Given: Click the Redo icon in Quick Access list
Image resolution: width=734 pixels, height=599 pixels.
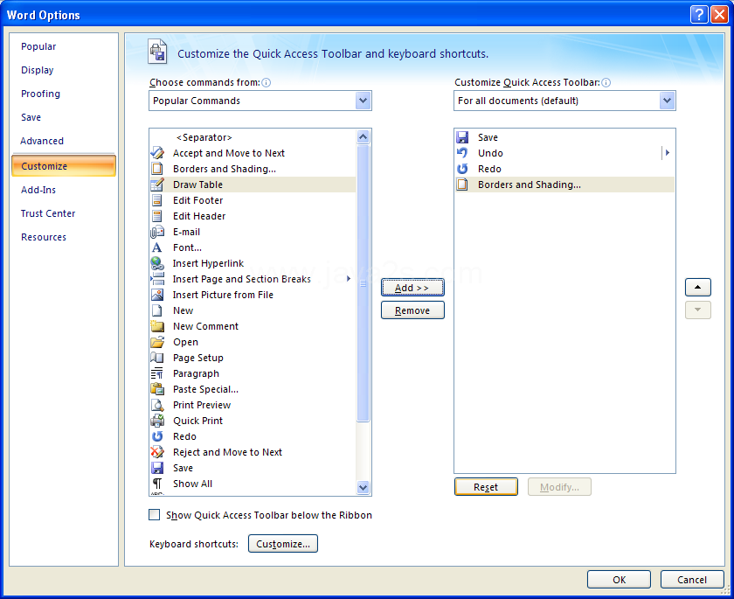Looking at the screenshot, I should [x=462, y=169].
